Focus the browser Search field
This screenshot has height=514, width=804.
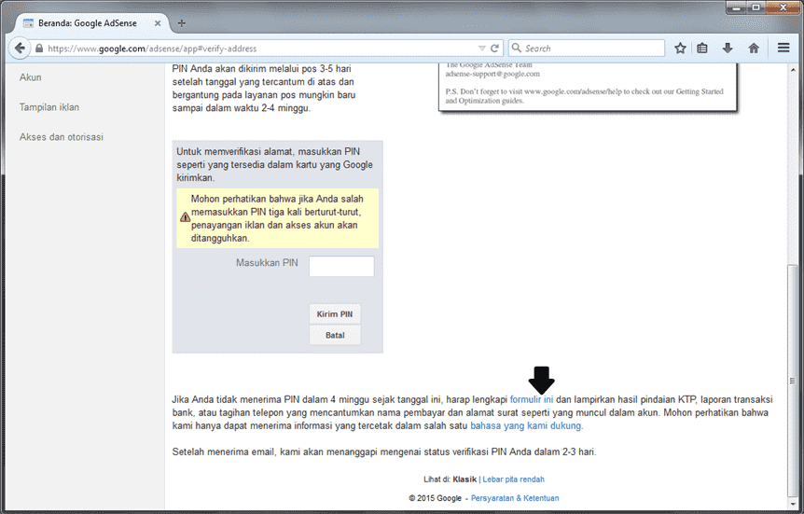pos(587,49)
